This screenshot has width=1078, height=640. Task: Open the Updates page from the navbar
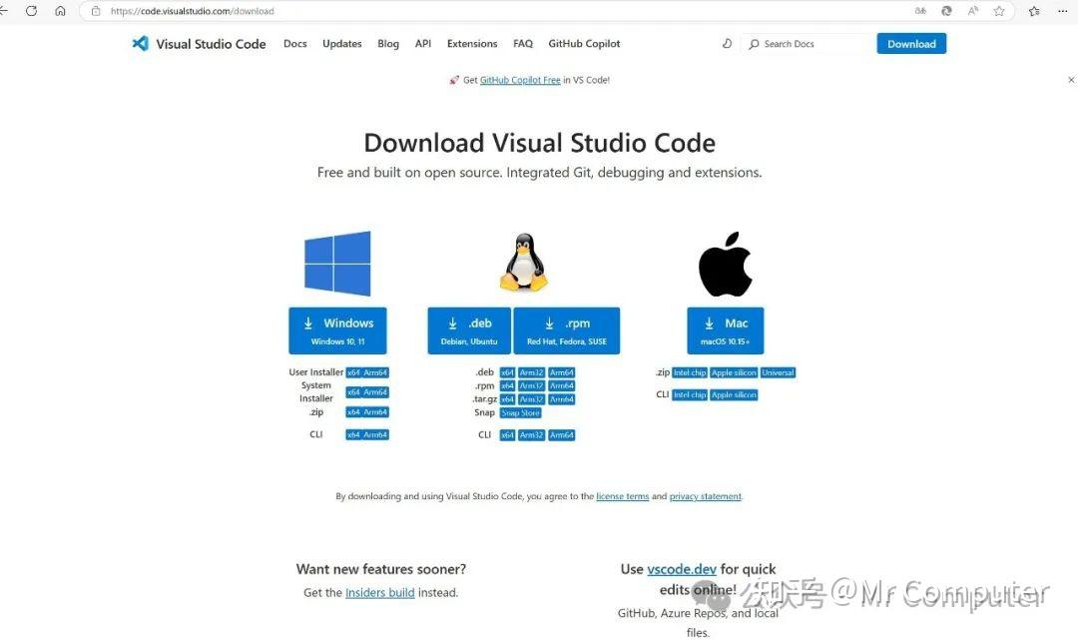click(x=341, y=43)
